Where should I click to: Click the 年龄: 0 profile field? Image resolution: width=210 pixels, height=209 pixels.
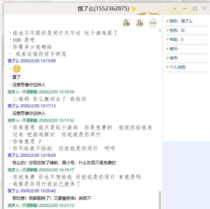(x=186, y=40)
